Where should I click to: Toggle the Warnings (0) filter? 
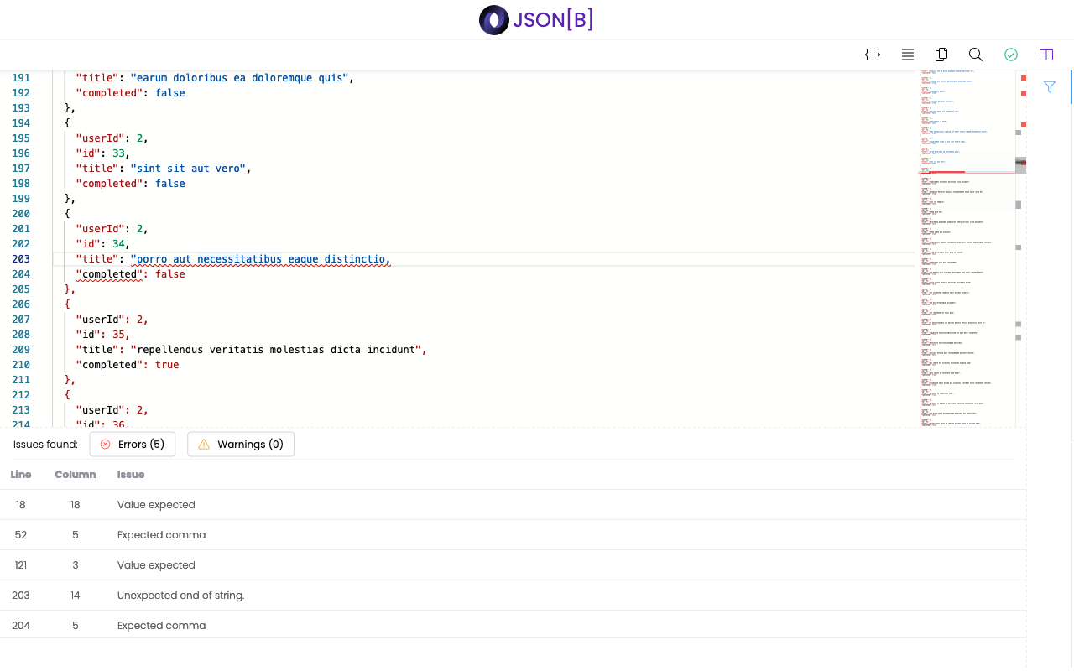[x=240, y=444]
